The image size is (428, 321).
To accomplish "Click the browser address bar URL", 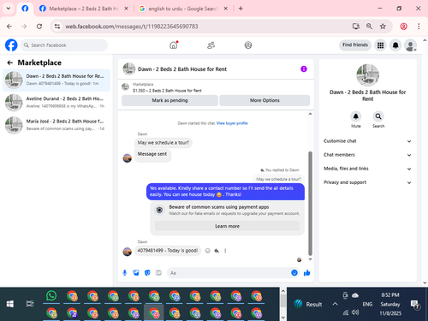I will (132, 27).
